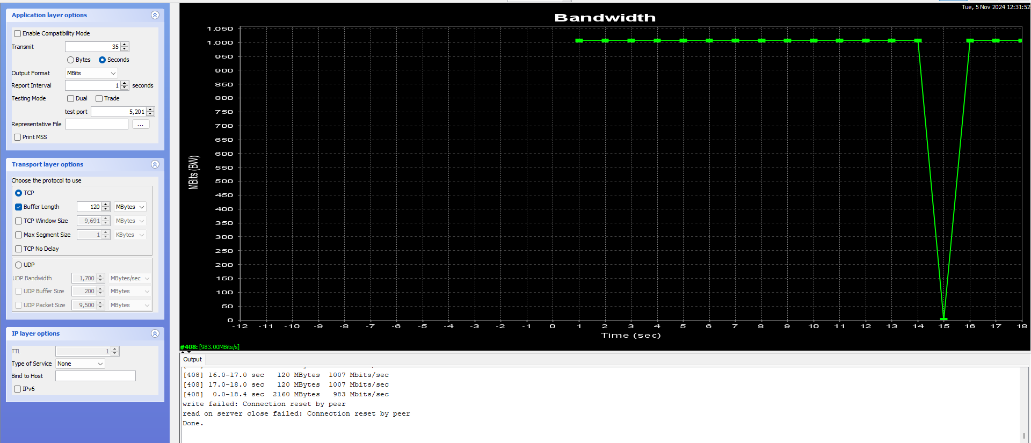
Task: Enable the TCP Window Size checkbox
Action: tap(18, 221)
